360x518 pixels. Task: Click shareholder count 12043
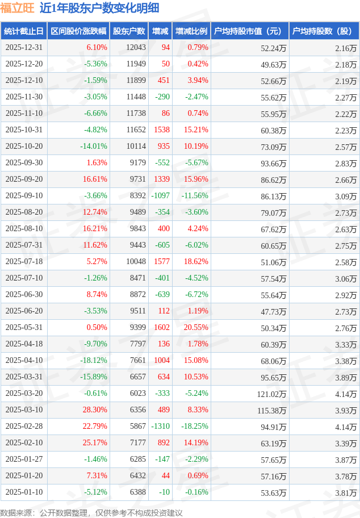pyautogui.click(x=136, y=48)
